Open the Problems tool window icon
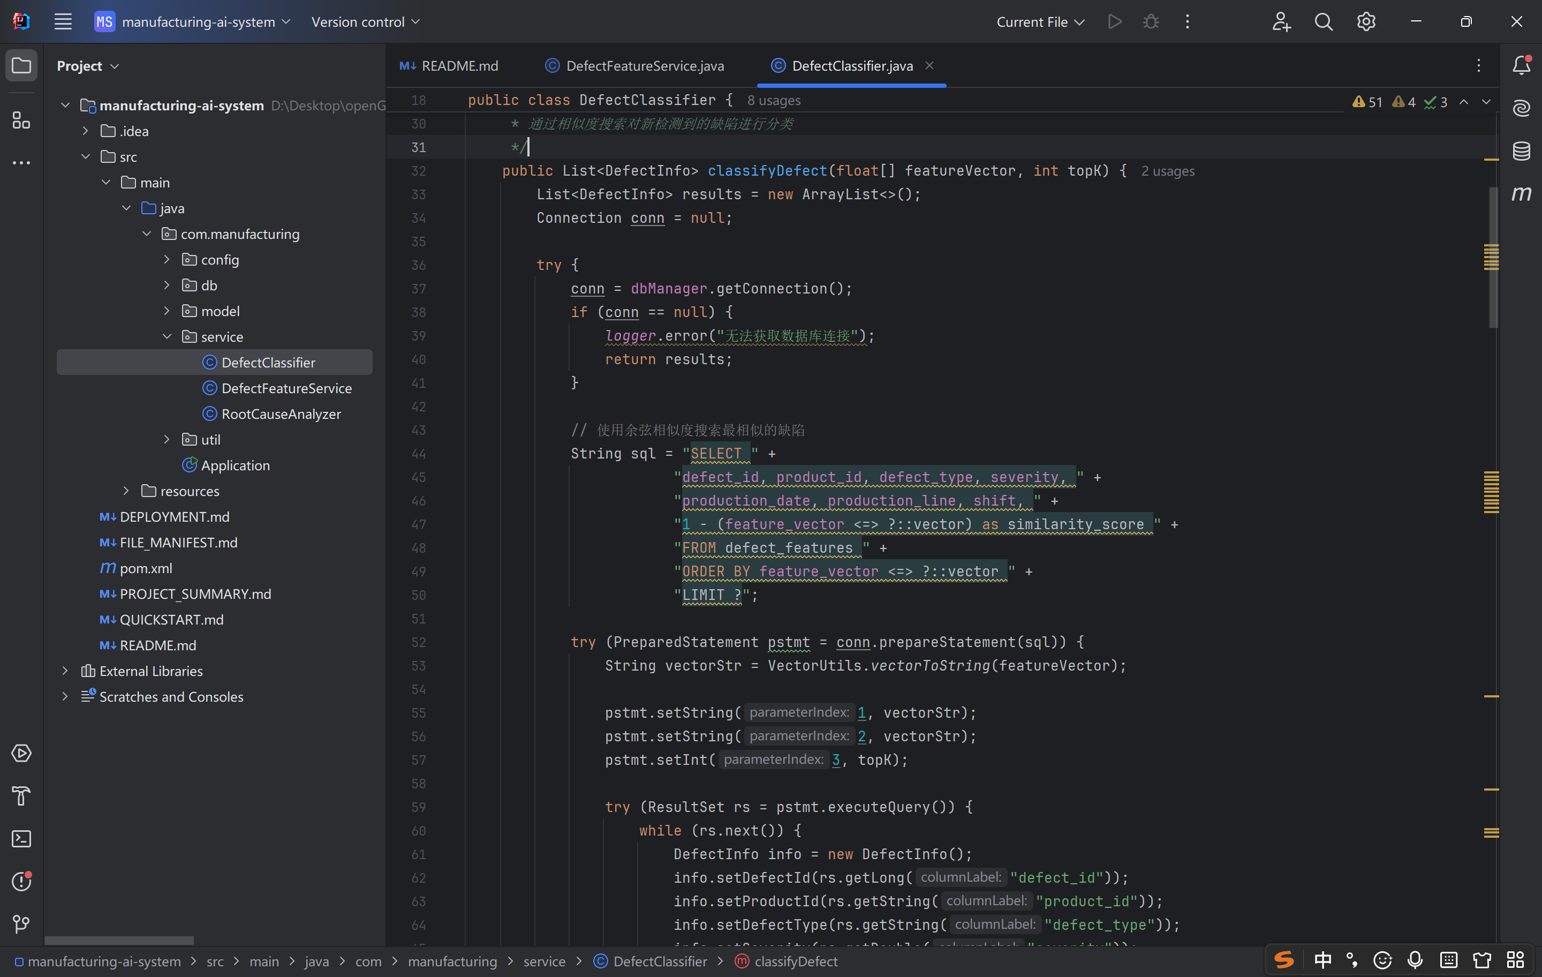 click(x=21, y=882)
